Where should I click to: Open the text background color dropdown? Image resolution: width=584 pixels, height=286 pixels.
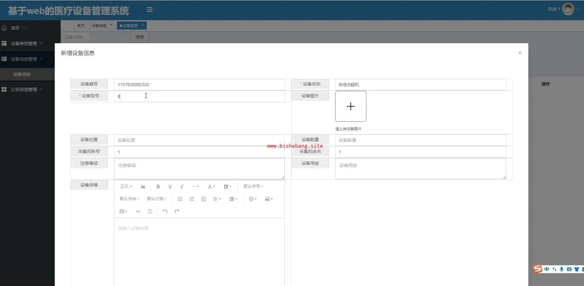click(228, 187)
